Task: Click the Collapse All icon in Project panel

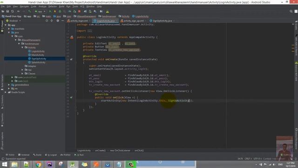Action: pyautogui.click(x=52, y=21)
